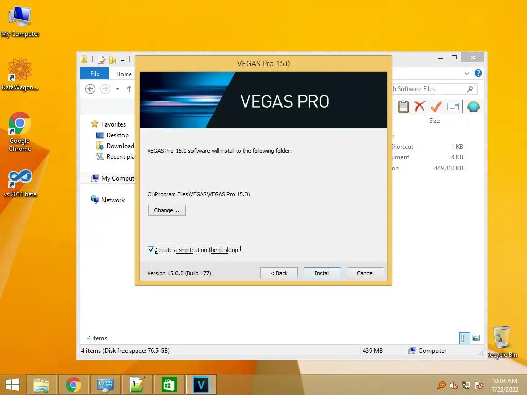Expand the Explorer ribbon chevron
527x395 pixels.
pyautogui.click(x=466, y=73)
